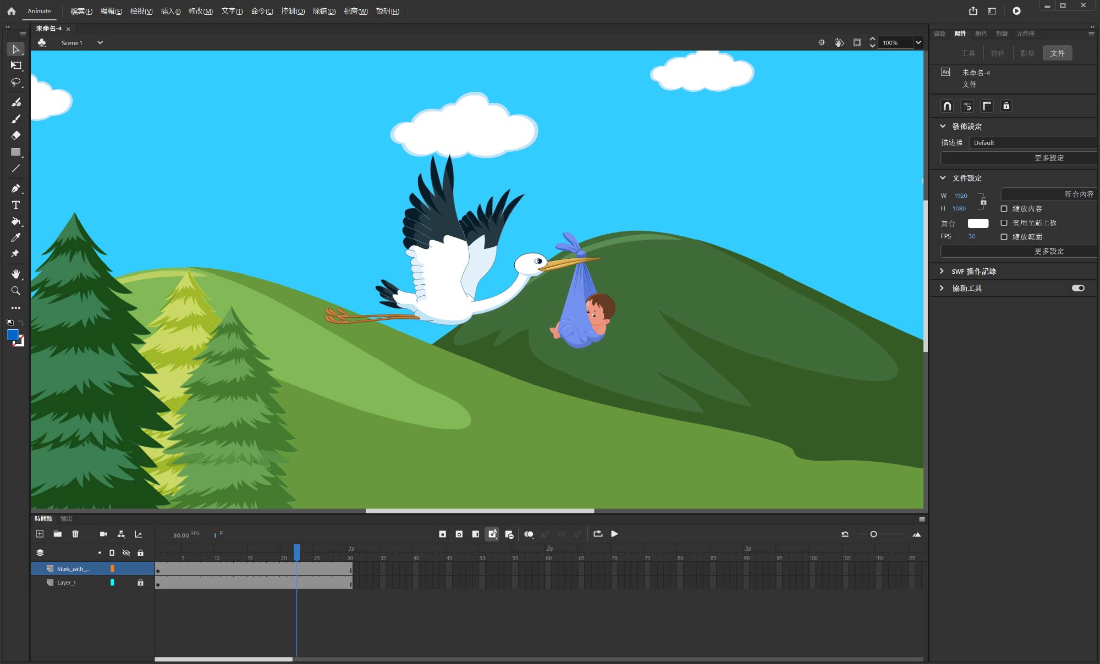Screen dimensions: 1100x664
Task: Select the Free Transform tool
Action: pos(16,65)
